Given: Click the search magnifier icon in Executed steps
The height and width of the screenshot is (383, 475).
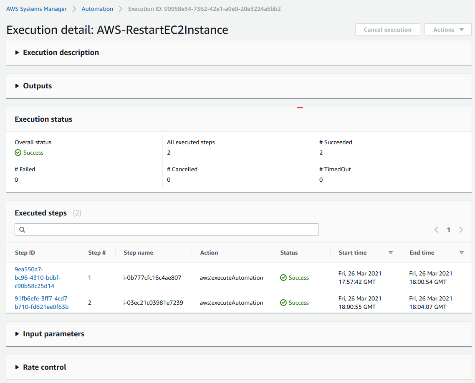Looking at the screenshot, I should click(x=22, y=230).
